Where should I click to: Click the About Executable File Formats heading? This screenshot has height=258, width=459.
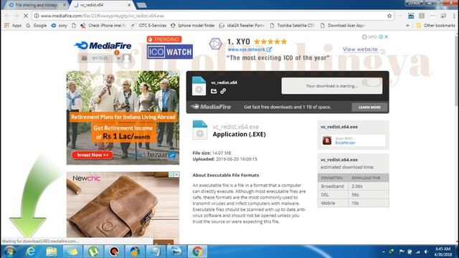[226, 175]
